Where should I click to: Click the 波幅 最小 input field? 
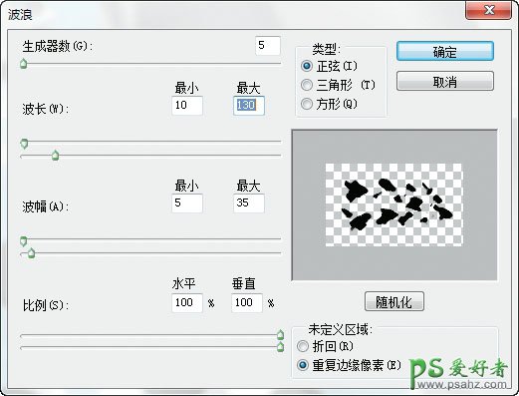coord(187,203)
